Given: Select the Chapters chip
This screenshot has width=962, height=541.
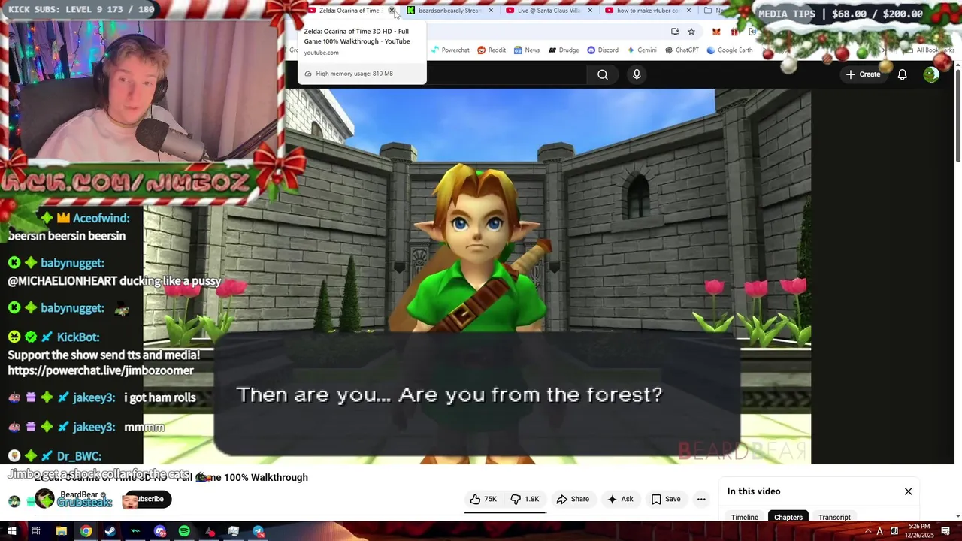Looking at the screenshot, I should [788, 517].
